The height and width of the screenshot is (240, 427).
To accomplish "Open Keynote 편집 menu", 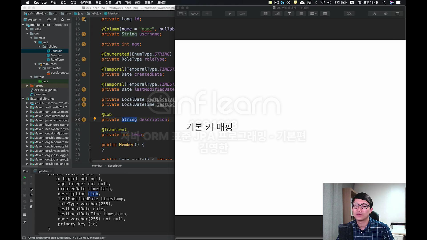I will [63, 2].
